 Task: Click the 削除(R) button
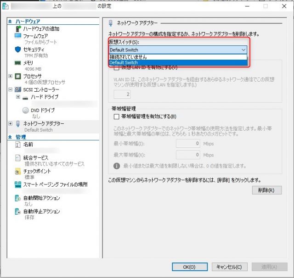pyautogui.click(x=266, y=190)
